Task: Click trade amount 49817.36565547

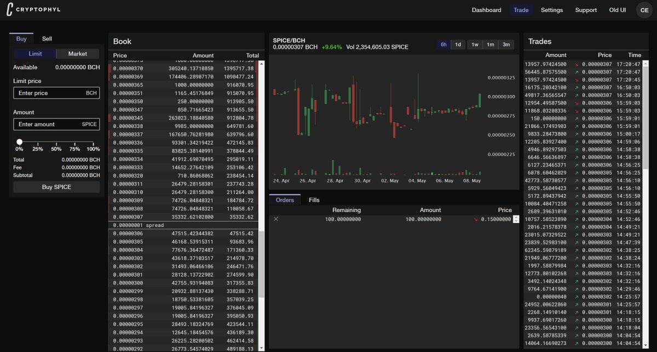Action: 545,95
